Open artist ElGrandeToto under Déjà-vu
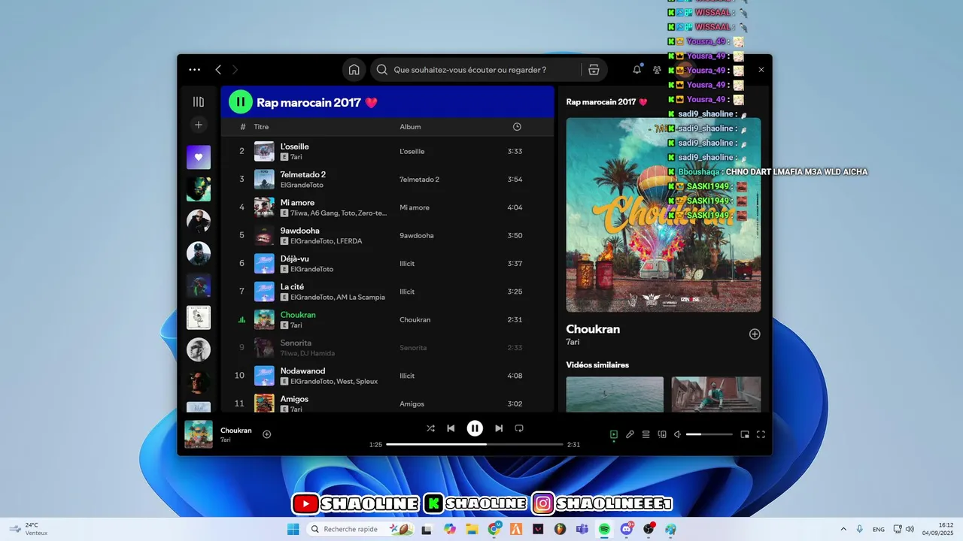The image size is (963, 541). tap(311, 269)
